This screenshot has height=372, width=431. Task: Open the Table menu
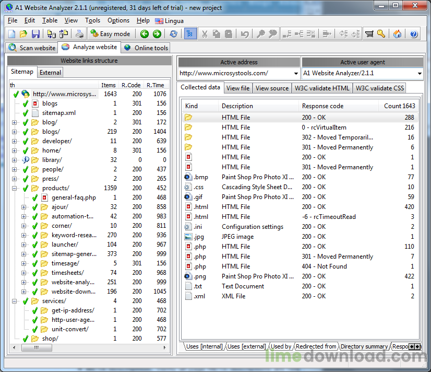(50, 20)
